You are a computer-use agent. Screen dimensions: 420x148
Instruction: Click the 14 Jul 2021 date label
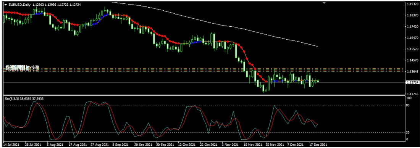pyautogui.click(x=11, y=145)
